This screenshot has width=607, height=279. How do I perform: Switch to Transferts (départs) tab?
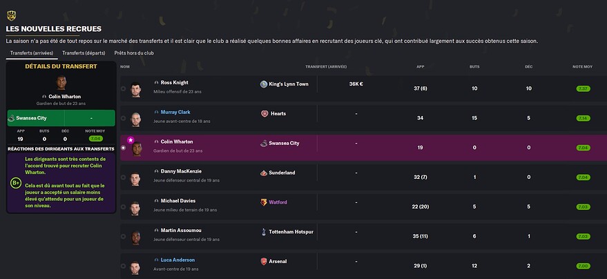point(84,53)
